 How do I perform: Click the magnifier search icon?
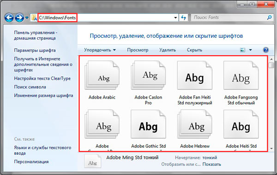[x=269, y=17]
